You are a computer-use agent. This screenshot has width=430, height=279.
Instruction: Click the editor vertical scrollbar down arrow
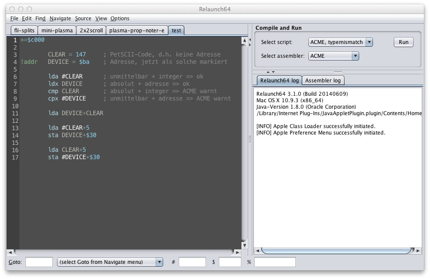pos(245,246)
